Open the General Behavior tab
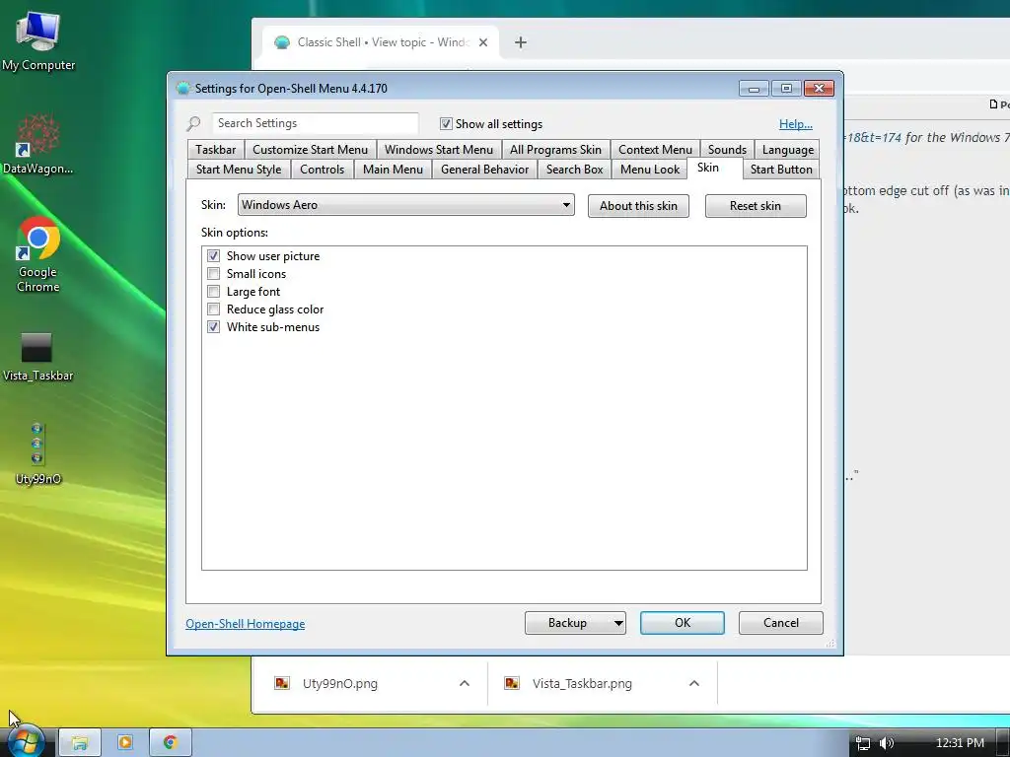Viewport: 1010px width, 757px height. click(x=485, y=170)
